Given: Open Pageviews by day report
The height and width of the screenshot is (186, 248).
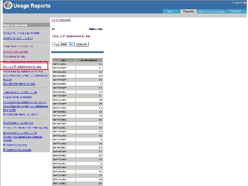Looking at the screenshot, I should tap(15, 51).
